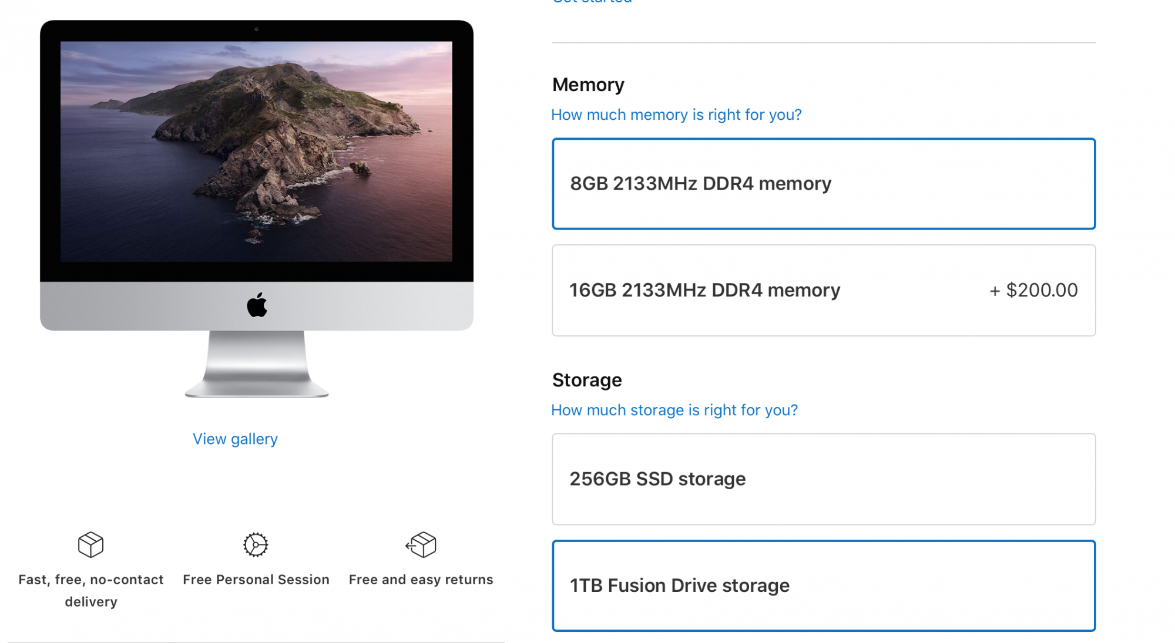
Task: Click the returns box-with-arrow icon
Action: pyautogui.click(x=421, y=544)
